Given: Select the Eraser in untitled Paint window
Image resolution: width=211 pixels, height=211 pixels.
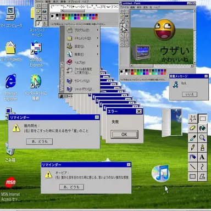Looking at the screenshot, I should (x=122, y=16).
